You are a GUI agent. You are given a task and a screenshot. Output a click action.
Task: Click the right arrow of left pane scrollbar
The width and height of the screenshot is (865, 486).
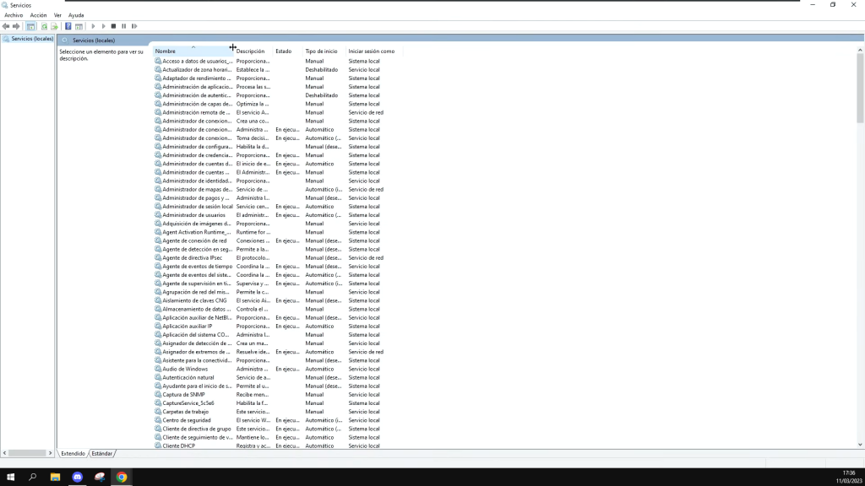(51, 453)
